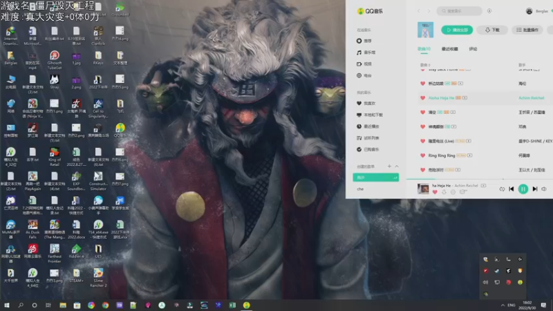553x311 pixels.
Task: Open Construction Simulator desktop shortcut
Action: pyautogui.click(x=98, y=181)
